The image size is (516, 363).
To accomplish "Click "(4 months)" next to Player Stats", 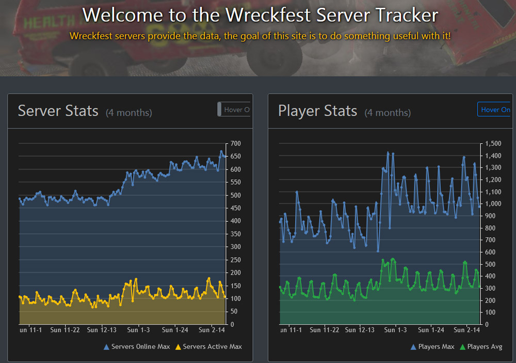I will point(388,113).
